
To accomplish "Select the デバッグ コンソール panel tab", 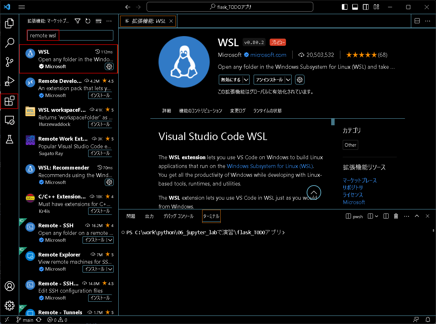I will point(178,216).
